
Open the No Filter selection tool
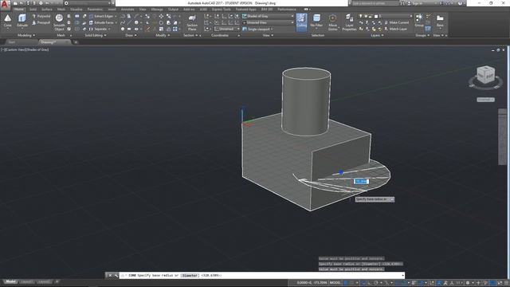(x=316, y=22)
